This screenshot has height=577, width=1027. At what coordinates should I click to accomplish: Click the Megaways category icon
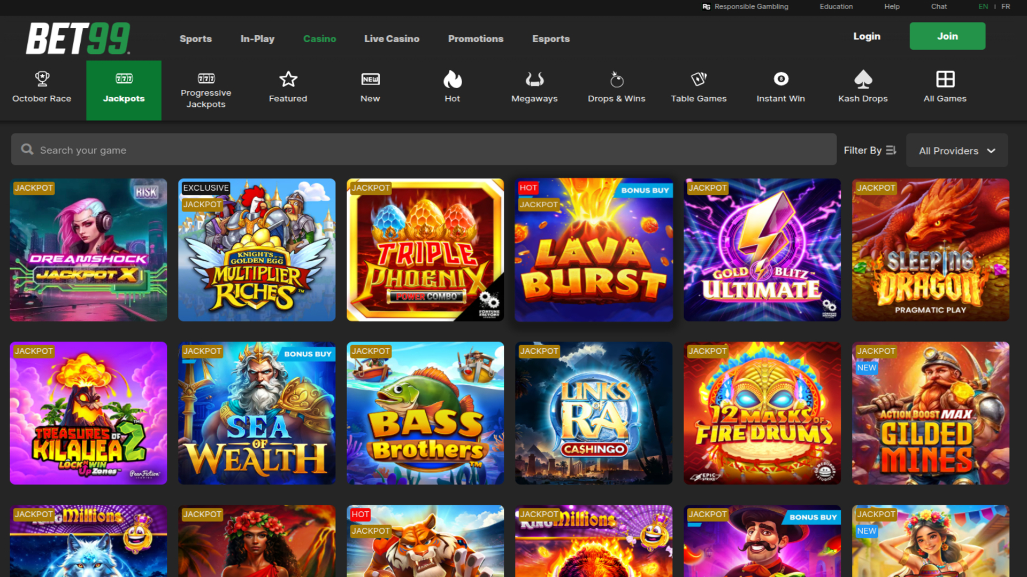(x=534, y=80)
